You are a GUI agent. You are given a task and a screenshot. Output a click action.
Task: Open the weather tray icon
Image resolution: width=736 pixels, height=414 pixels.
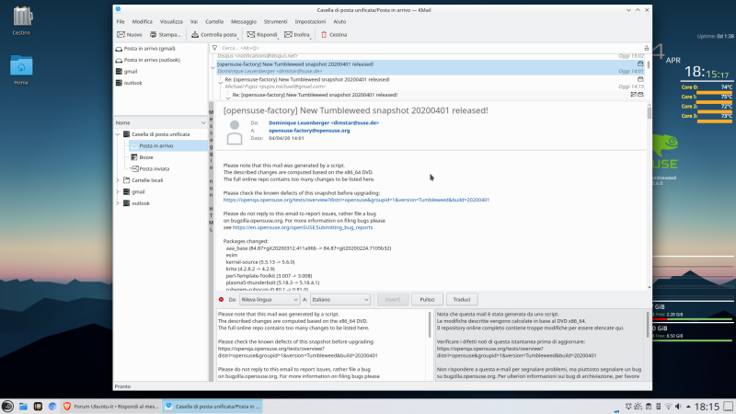(x=638, y=407)
